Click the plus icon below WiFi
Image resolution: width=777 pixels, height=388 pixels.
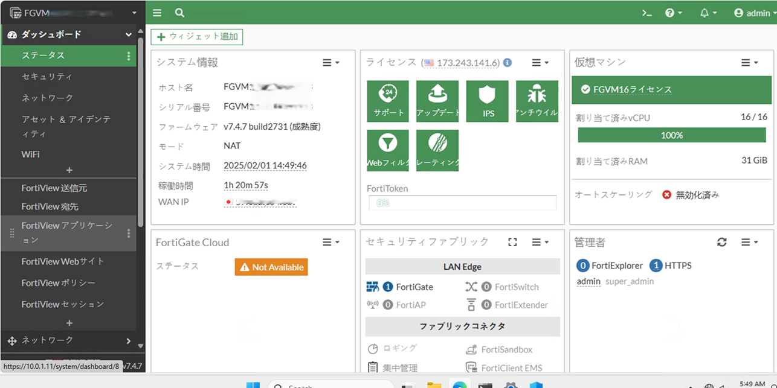click(69, 170)
